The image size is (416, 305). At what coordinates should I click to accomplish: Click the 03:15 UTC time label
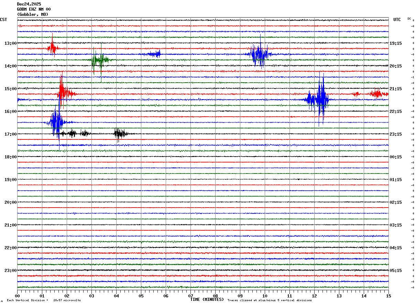[x=396, y=225]
